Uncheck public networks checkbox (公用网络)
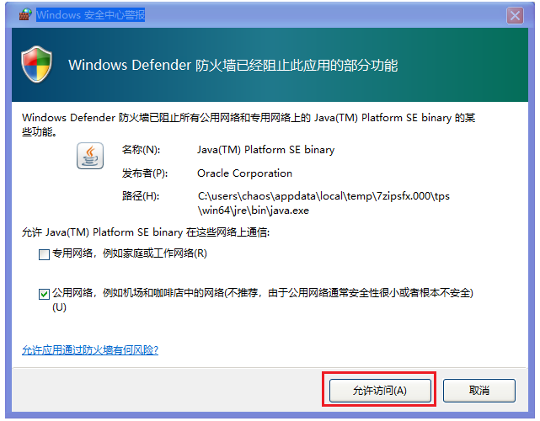The width and height of the screenshot is (540, 421). pyautogui.click(x=44, y=295)
